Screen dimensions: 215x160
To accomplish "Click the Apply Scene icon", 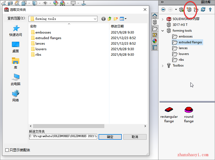I will [63, 3].
